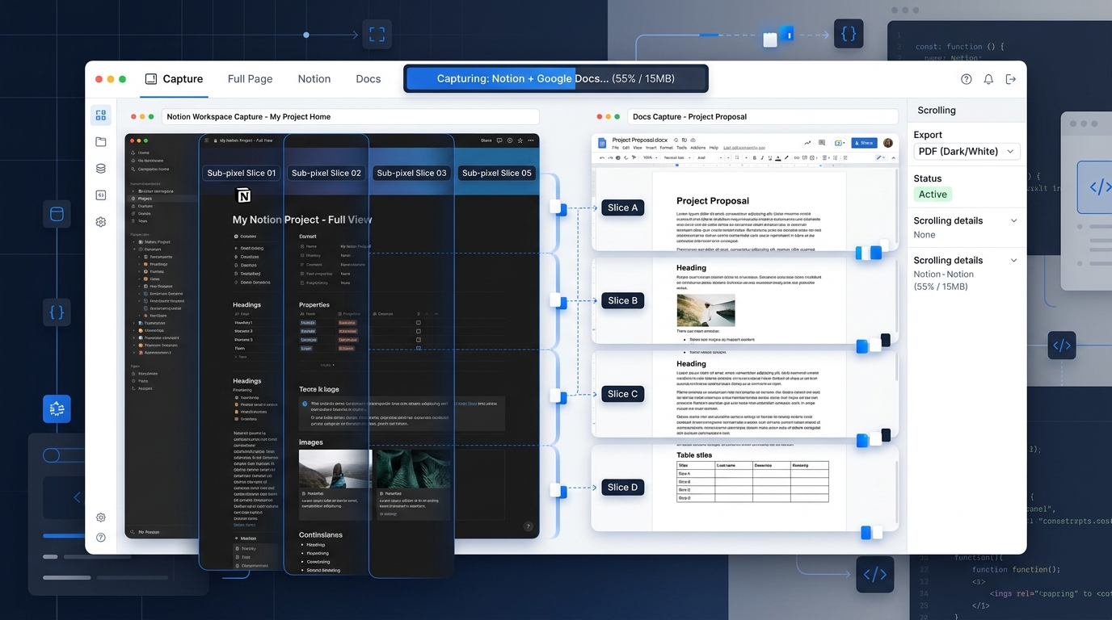The image size is (1112, 620).
Task: Open the Normal text style dropdown in Docs
Action: pos(676,158)
